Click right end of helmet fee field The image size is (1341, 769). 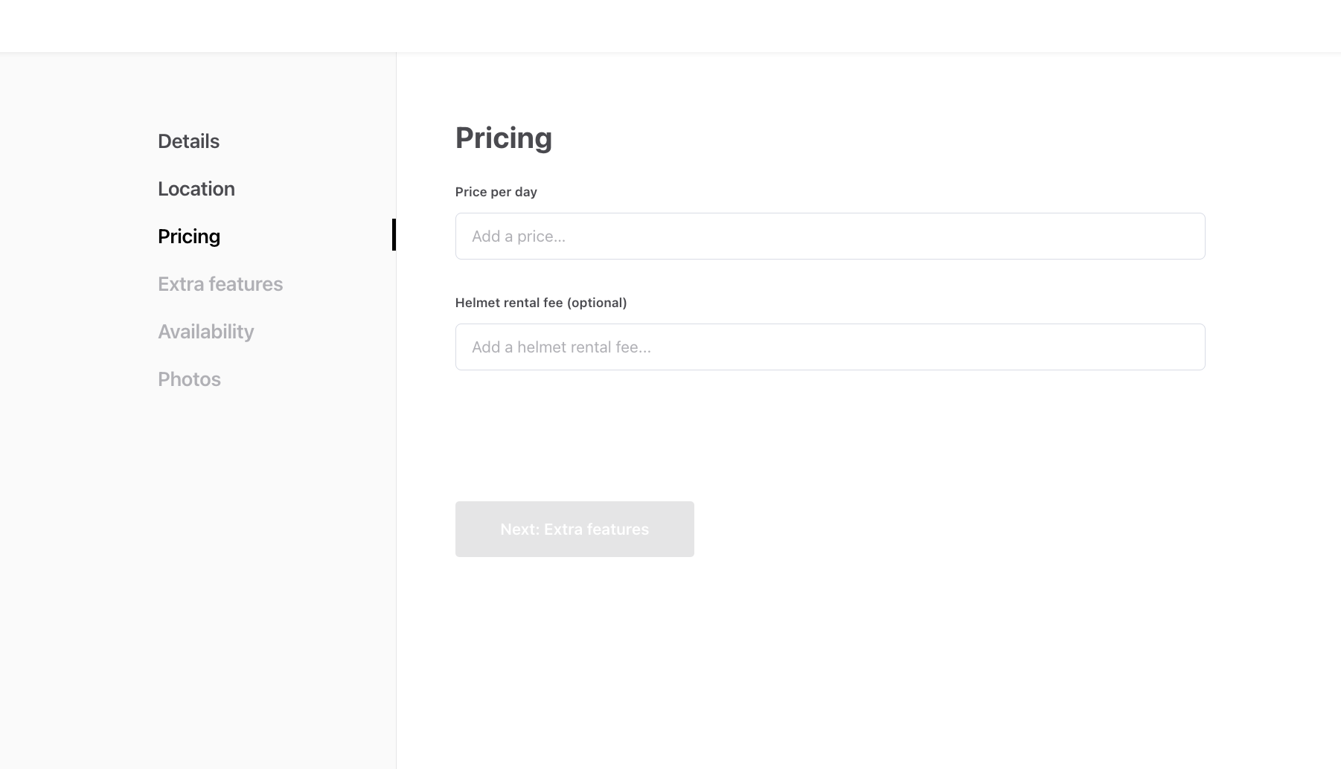point(1183,347)
